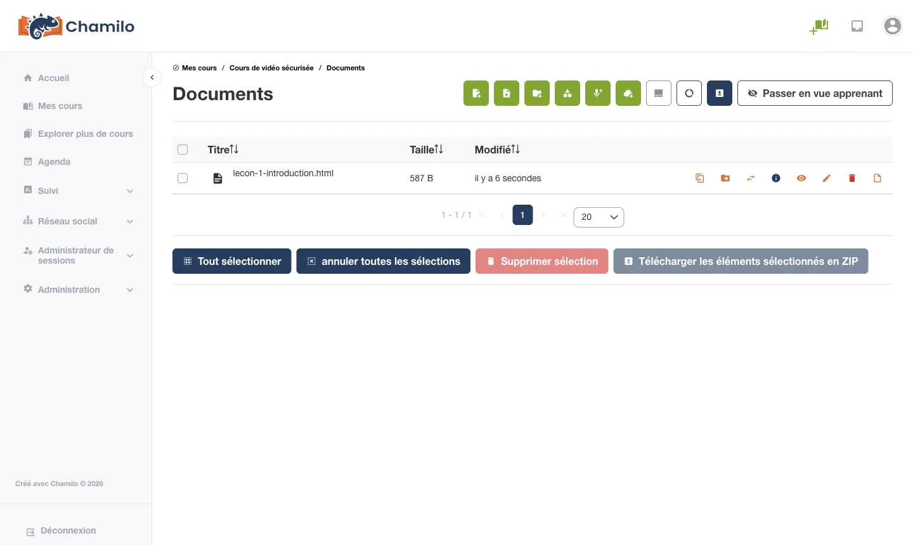Click Télécharger les éléments sélectionnés en ZIP
This screenshot has width=913, height=545.
click(x=741, y=261)
